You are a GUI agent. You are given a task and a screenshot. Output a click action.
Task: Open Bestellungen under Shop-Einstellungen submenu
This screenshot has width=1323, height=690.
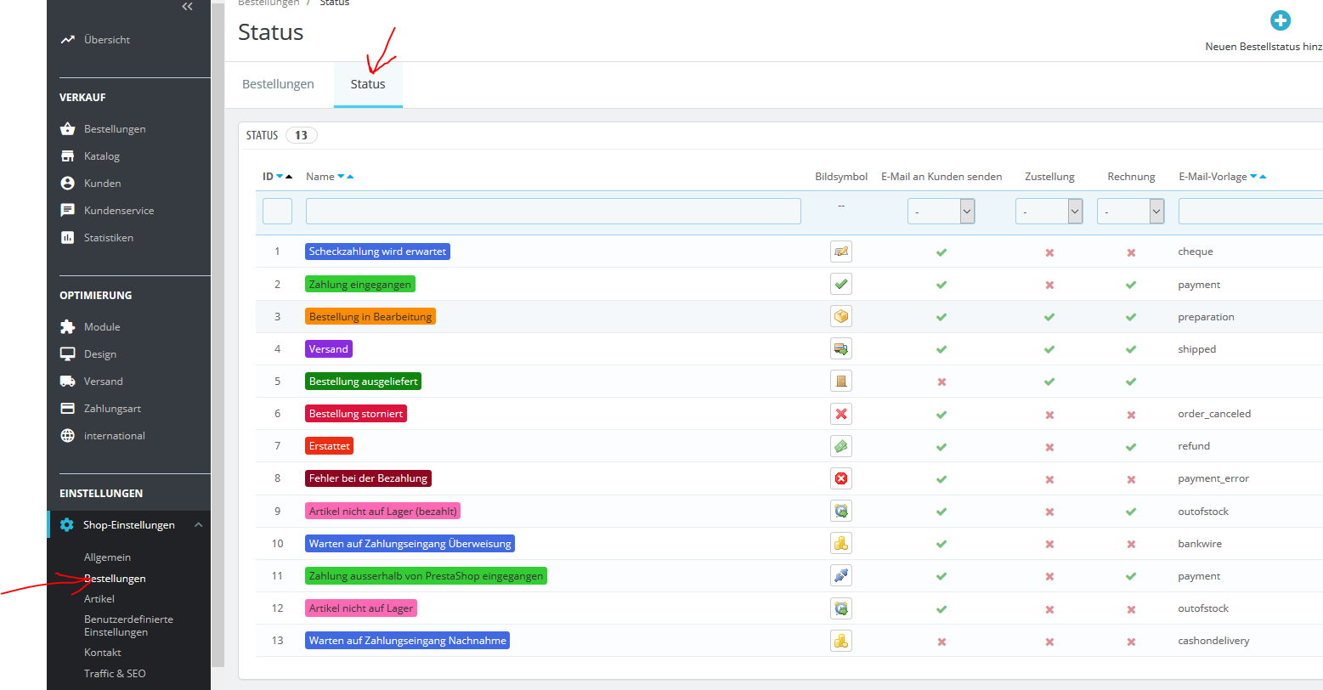(115, 579)
